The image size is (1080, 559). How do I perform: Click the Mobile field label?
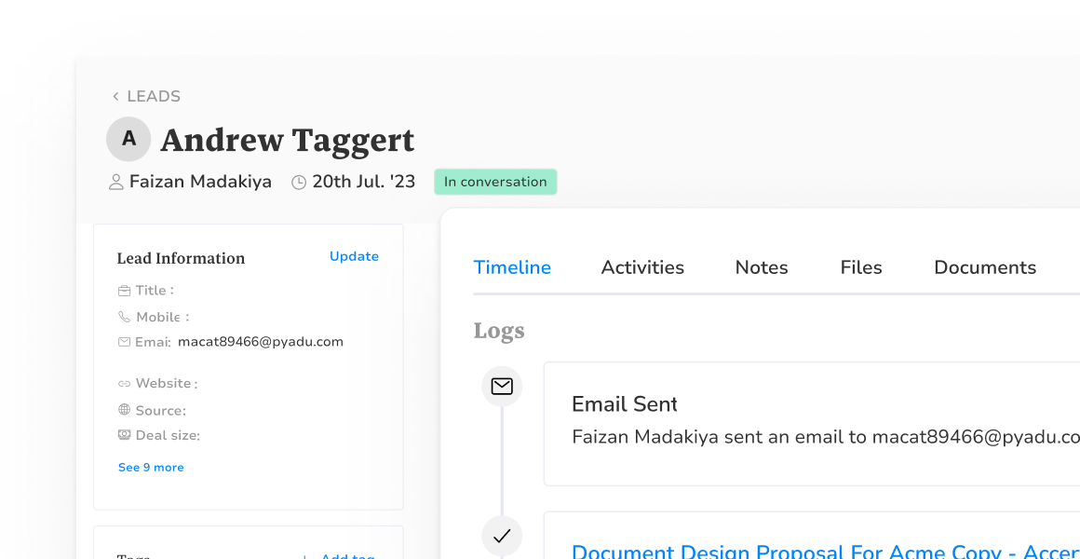point(162,317)
